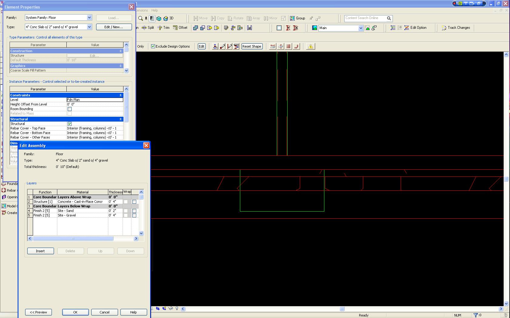The height and width of the screenshot is (318, 510).
Task: Open the floor Type dropdown
Action: pyautogui.click(x=89, y=27)
